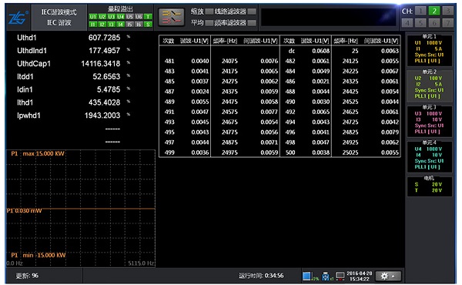Open the 单元 4 settings panel
Screen dimensions: 462x285
(x=430, y=156)
